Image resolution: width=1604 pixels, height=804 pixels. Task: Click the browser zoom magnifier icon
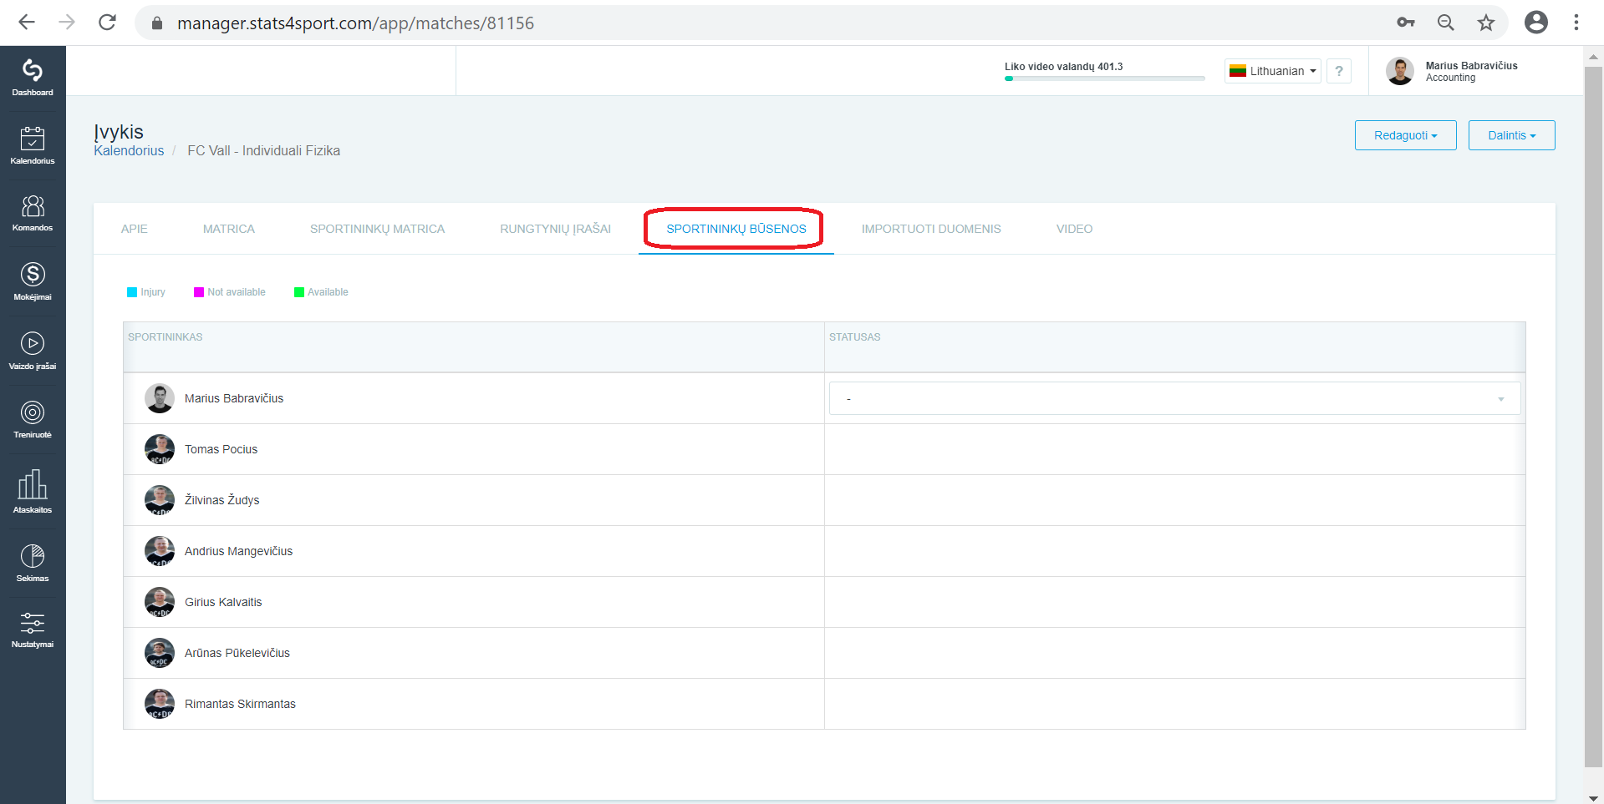click(1445, 23)
